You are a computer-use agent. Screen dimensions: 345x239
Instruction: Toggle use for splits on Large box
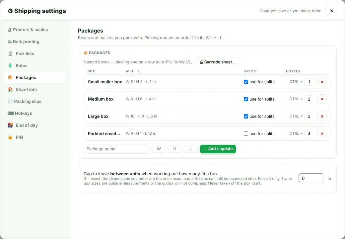tap(246, 116)
